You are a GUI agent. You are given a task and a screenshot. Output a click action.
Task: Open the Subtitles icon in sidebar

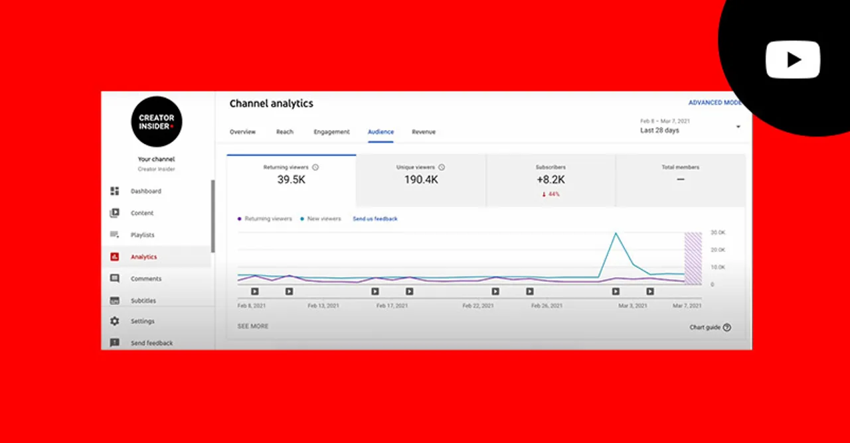pyautogui.click(x=115, y=300)
